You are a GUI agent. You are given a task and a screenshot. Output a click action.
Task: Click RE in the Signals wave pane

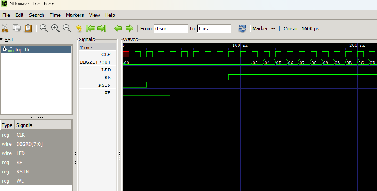108,77
